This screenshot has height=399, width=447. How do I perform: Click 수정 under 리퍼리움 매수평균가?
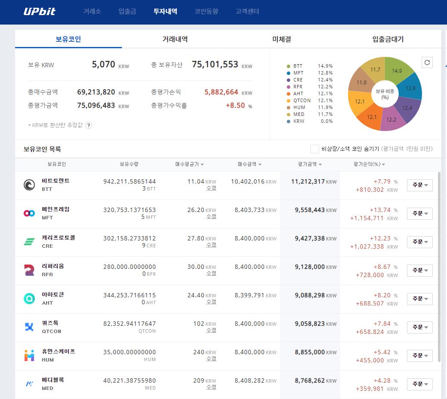(x=211, y=274)
